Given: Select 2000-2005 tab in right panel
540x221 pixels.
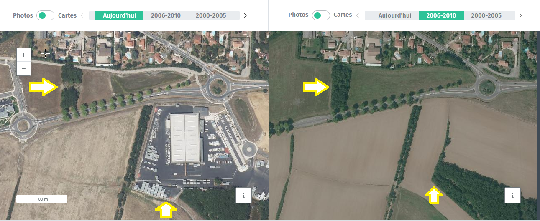Looking at the screenshot, I should (486, 15).
